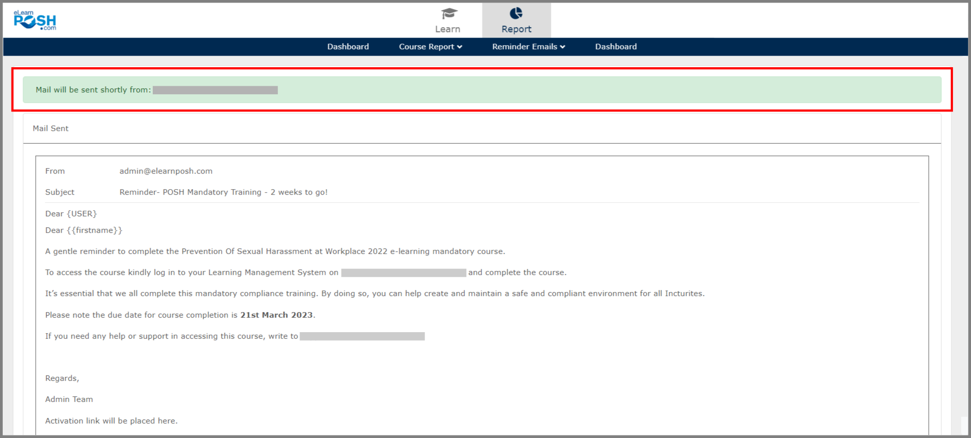
Task: Click the activation link placeholder text
Action: [111, 421]
